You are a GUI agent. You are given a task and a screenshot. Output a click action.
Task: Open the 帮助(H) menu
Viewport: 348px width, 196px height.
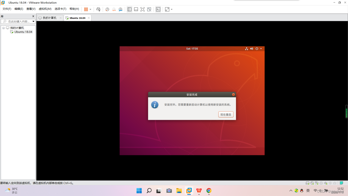(x=74, y=9)
